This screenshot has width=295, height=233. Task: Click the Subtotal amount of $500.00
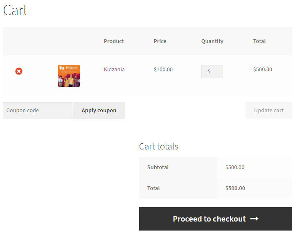pyautogui.click(x=235, y=167)
